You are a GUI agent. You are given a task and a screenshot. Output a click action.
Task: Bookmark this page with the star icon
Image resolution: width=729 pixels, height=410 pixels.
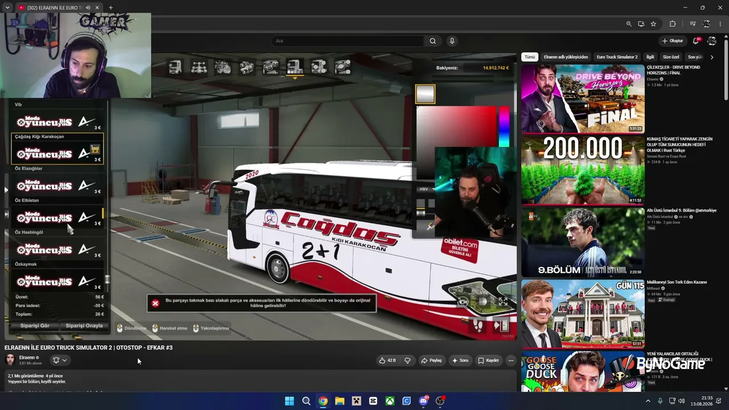click(653, 24)
